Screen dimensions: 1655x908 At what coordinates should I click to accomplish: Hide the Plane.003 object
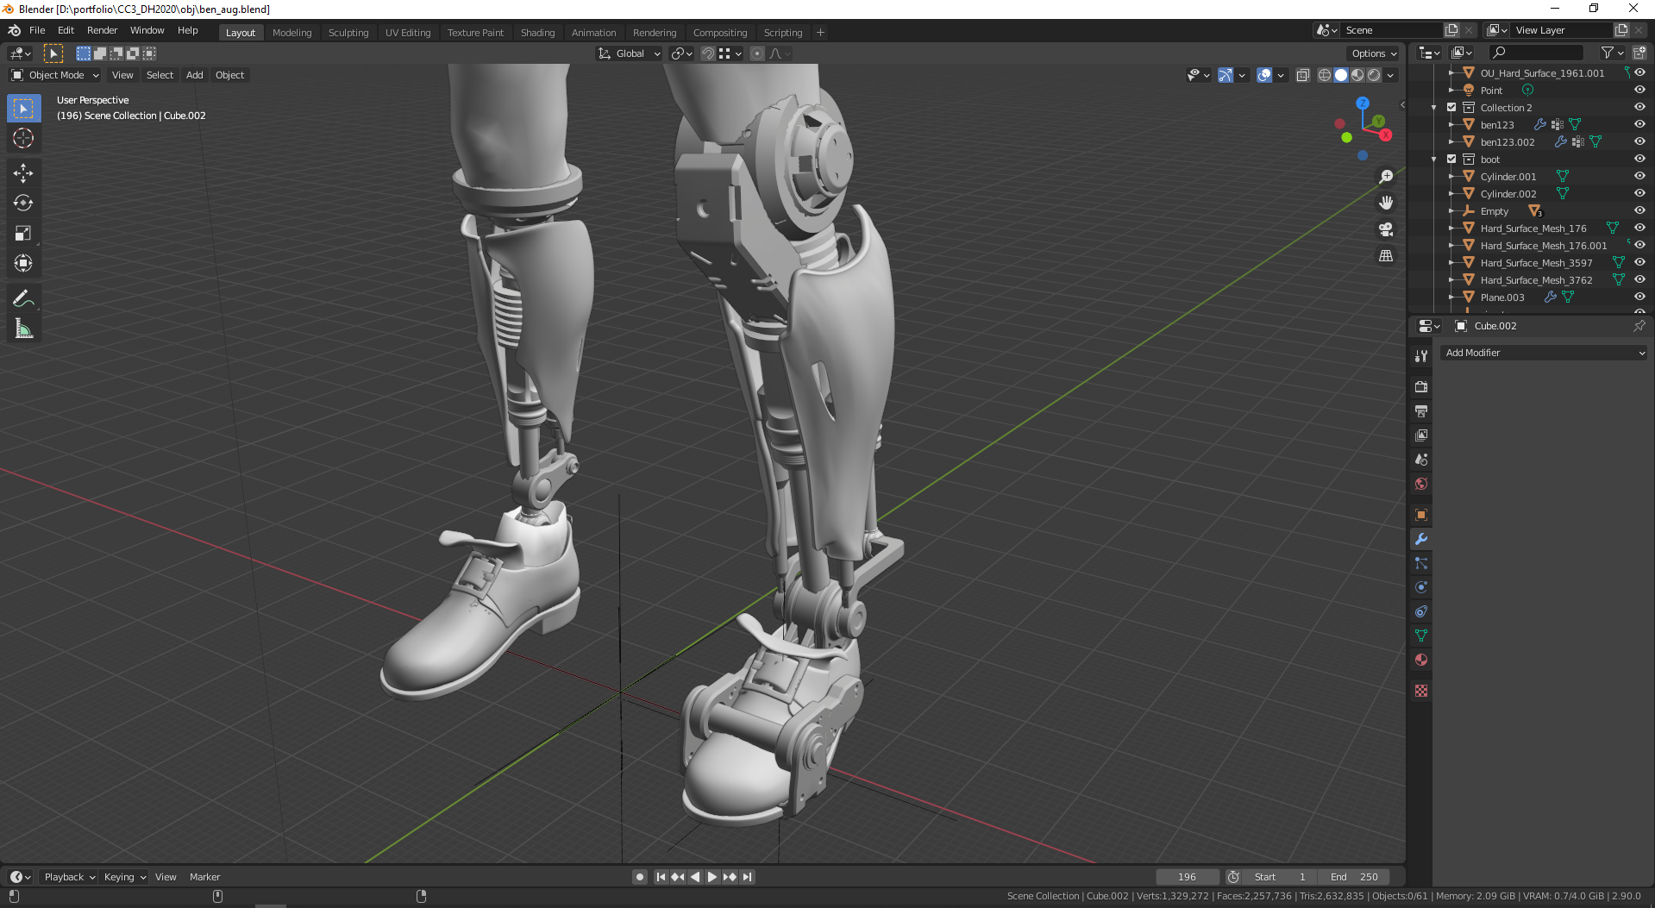click(x=1639, y=297)
